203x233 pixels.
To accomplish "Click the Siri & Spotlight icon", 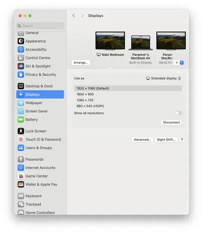I will click(21, 66).
